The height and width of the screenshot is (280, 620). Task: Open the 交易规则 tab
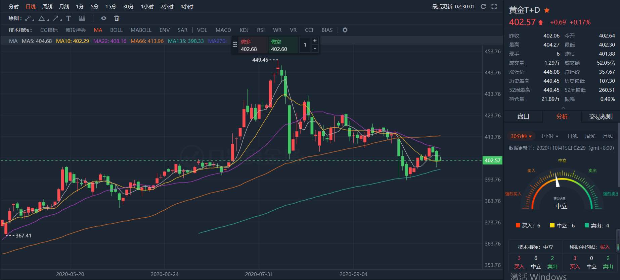(x=601, y=117)
